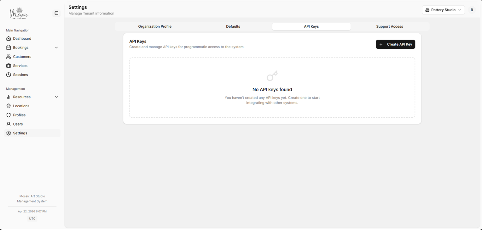Open Customers from the sidebar icon
Screen dimensions: 482x230
coord(9,57)
